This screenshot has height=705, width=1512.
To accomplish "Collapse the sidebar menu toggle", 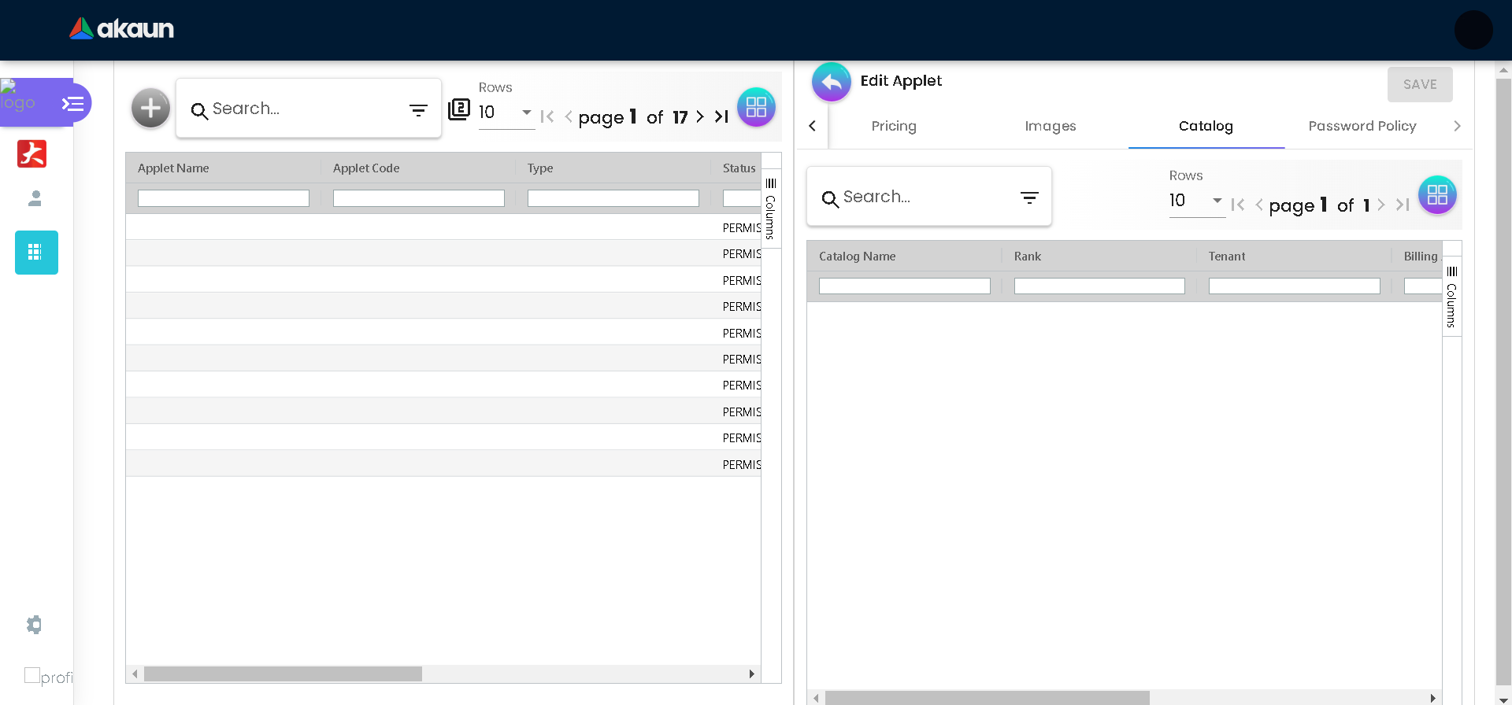I will pyautogui.click(x=73, y=103).
